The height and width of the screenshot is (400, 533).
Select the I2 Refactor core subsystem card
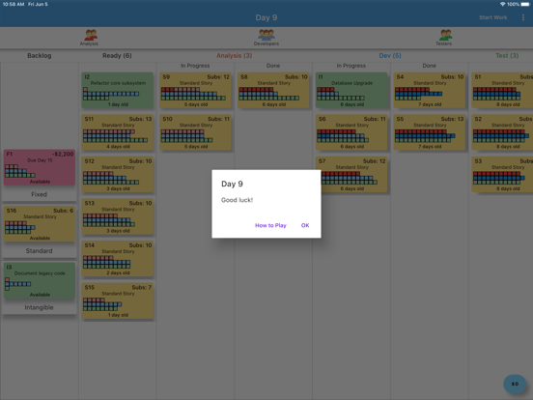117,90
